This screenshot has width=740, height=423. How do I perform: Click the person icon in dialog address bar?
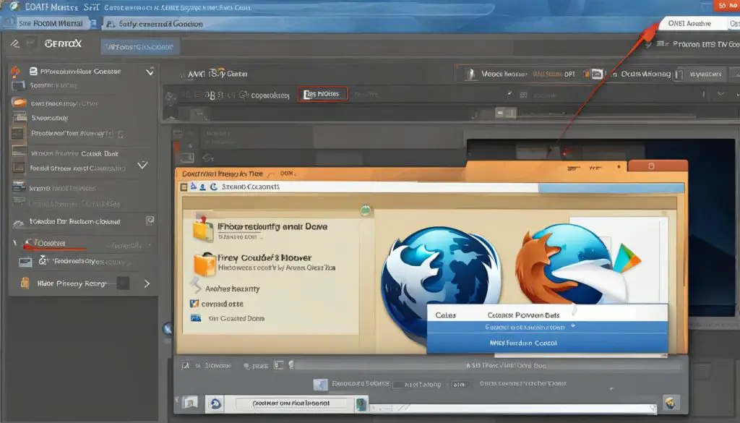[202, 187]
